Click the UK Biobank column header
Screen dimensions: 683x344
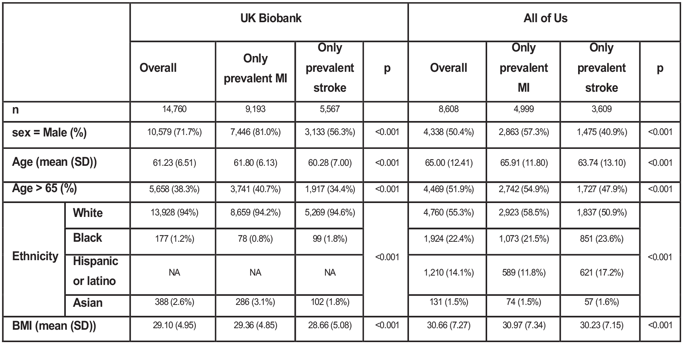[x=271, y=18]
